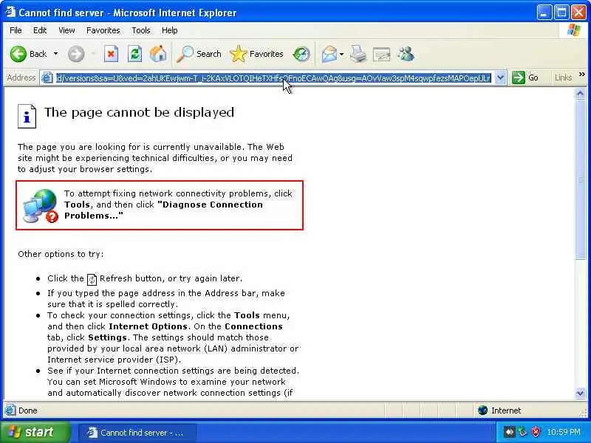Viewport: 591px width, 443px height.
Task: Click the Mail envelope icon
Action: click(x=329, y=54)
